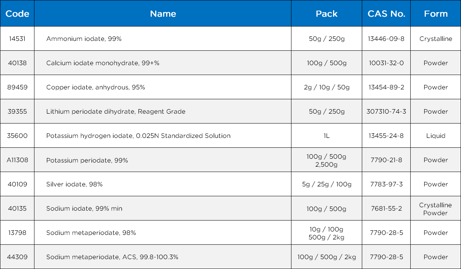461x269 pixels.
Task: Click Sodium iodate, 99% min entry
Action: [x=84, y=208]
